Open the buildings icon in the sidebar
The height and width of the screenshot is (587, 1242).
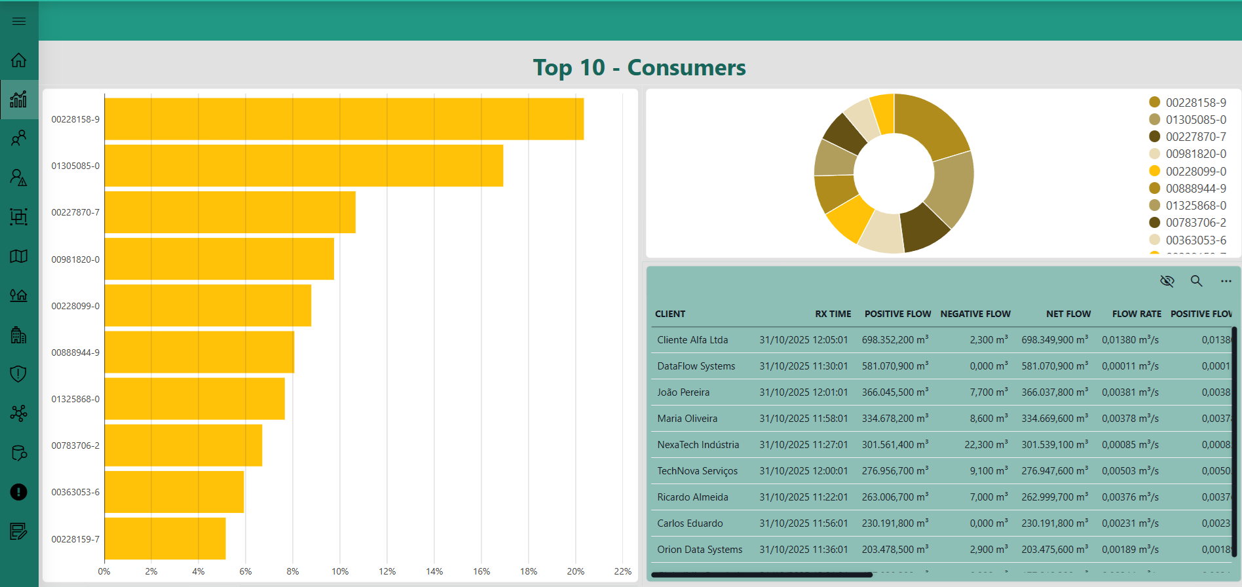click(19, 335)
